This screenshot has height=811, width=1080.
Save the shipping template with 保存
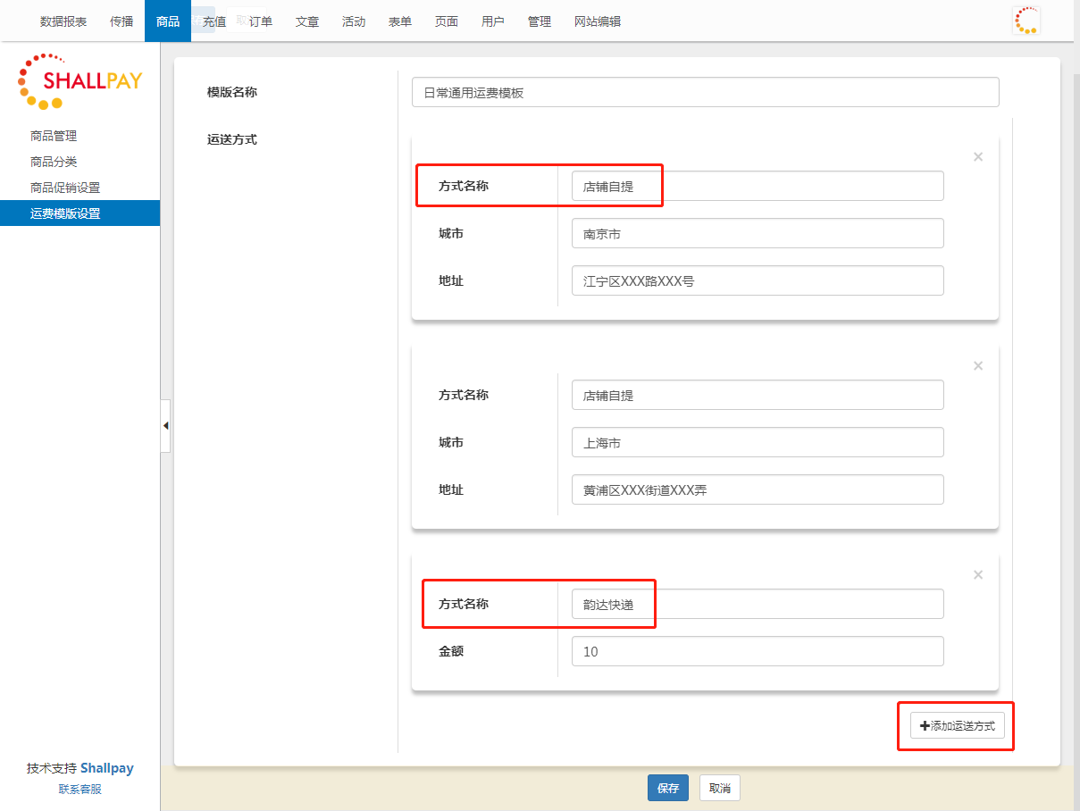coord(667,789)
